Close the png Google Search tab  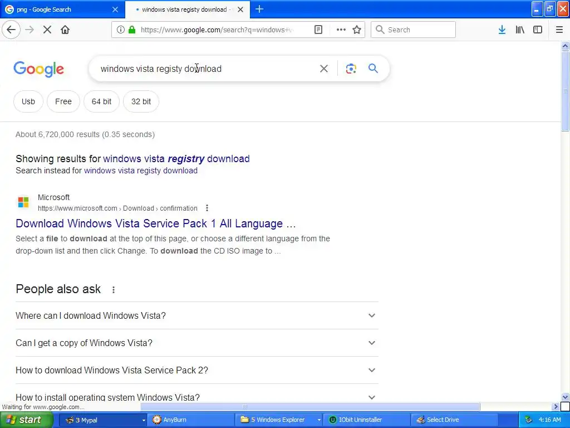[x=115, y=9]
